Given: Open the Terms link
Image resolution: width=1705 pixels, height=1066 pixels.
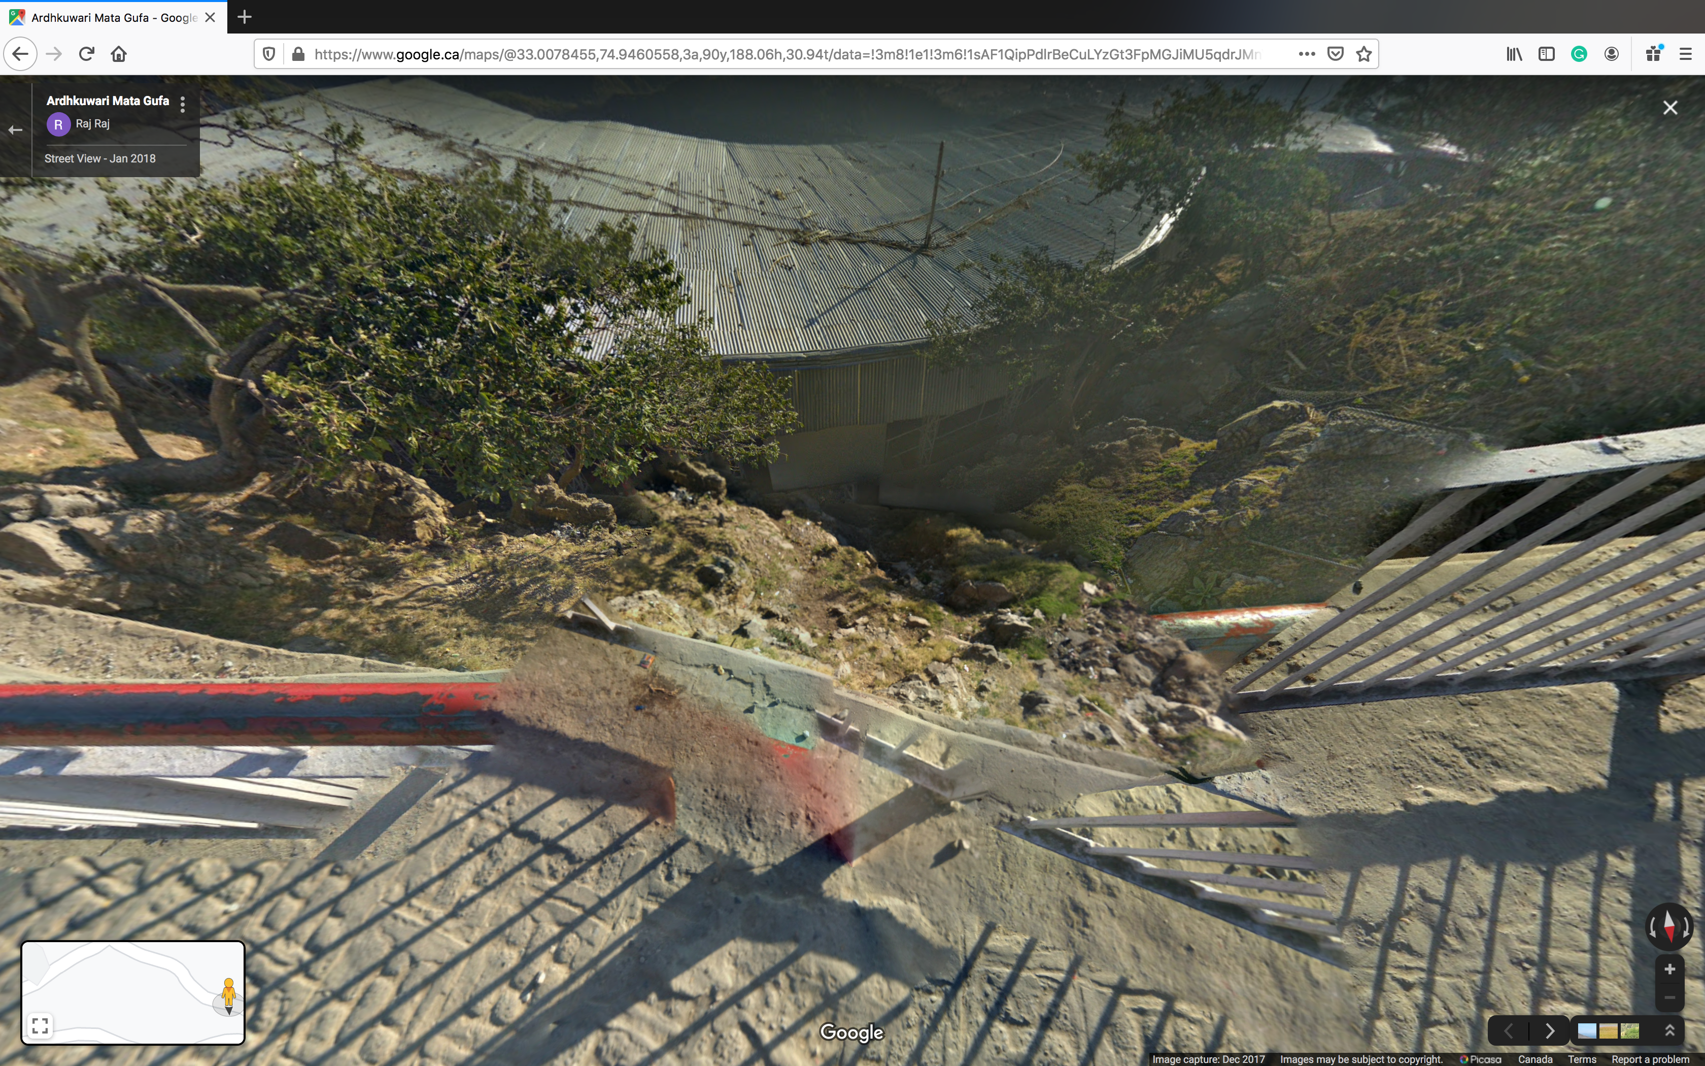Looking at the screenshot, I should pyautogui.click(x=1582, y=1059).
